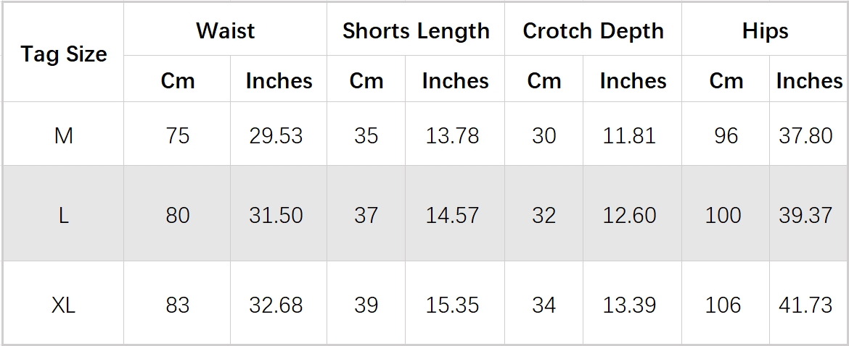
Task: Select the L waist cell showing 80
Action: [x=177, y=215]
